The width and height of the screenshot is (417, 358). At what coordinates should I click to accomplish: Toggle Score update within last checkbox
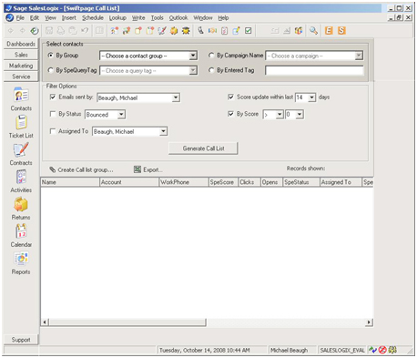click(231, 97)
